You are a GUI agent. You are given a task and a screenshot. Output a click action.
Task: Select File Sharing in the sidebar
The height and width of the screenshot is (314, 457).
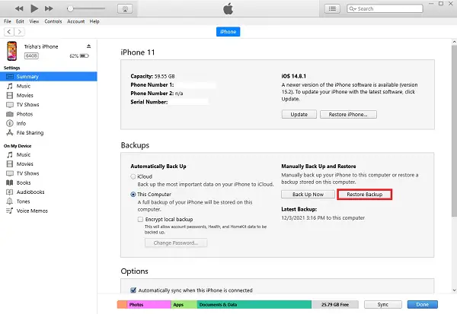[x=30, y=134]
